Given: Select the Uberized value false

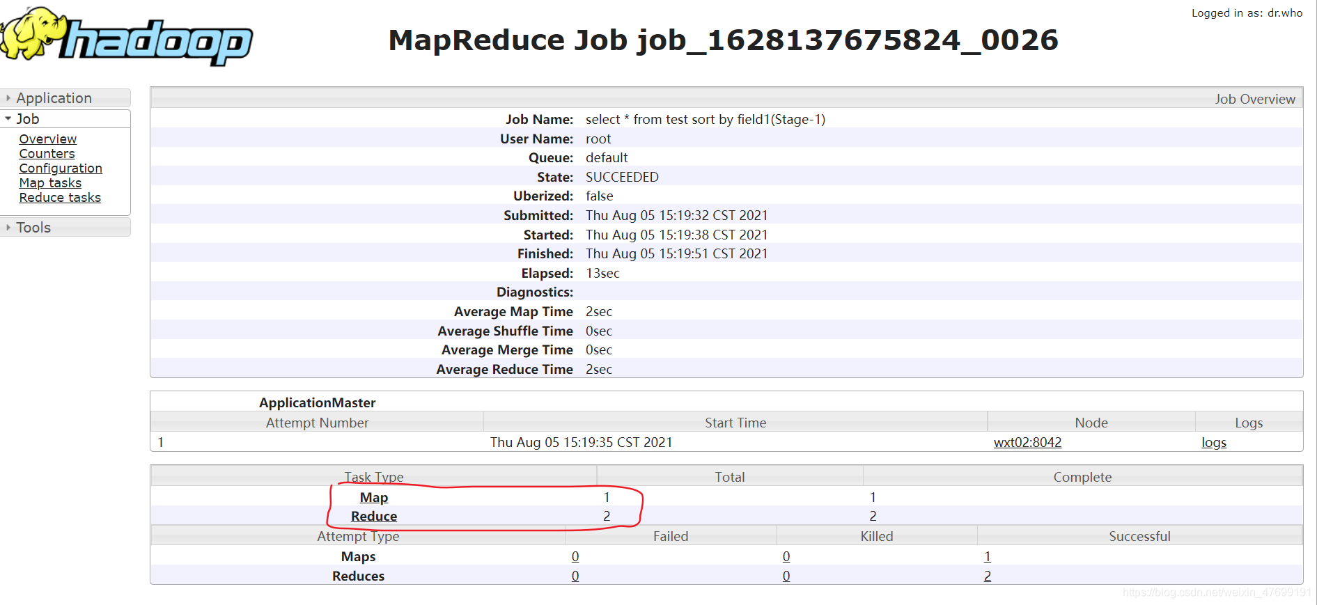Looking at the screenshot, I should pyautogui.click(x=600, y=196).
